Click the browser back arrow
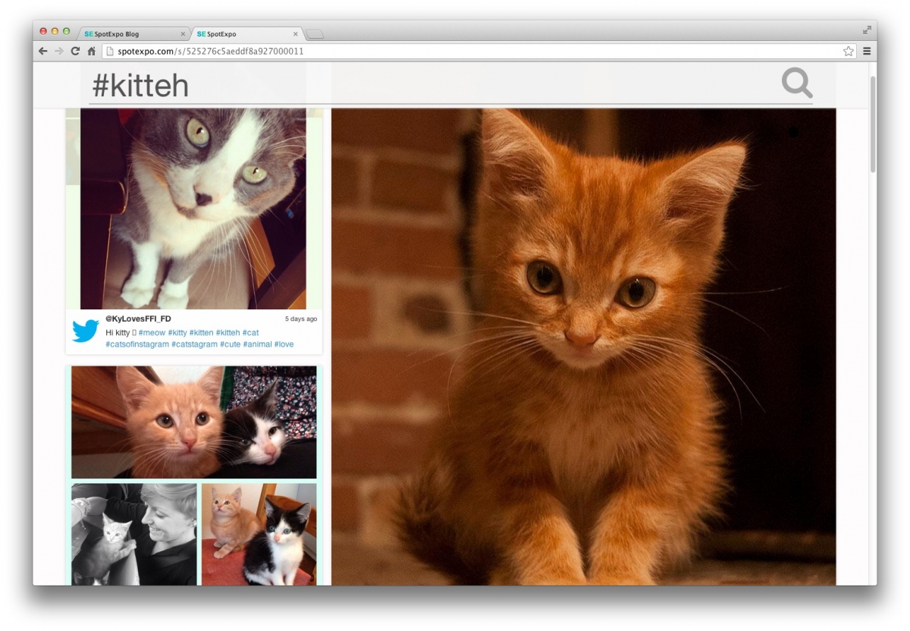 tap(43, 51)
